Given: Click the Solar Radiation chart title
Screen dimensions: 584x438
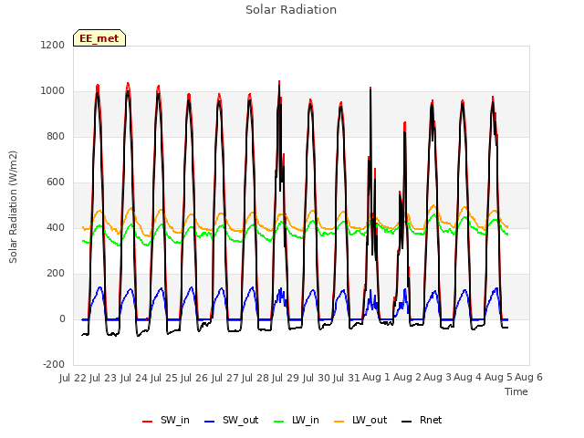Looking at the screenshot, I should pos(291,10).
